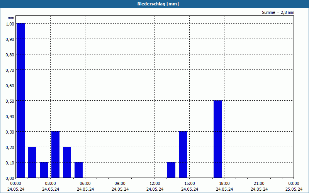Viewport: 309px width, 193px height.
Task: Click the "25.05.24" date label
Action: tap(294, 189)
